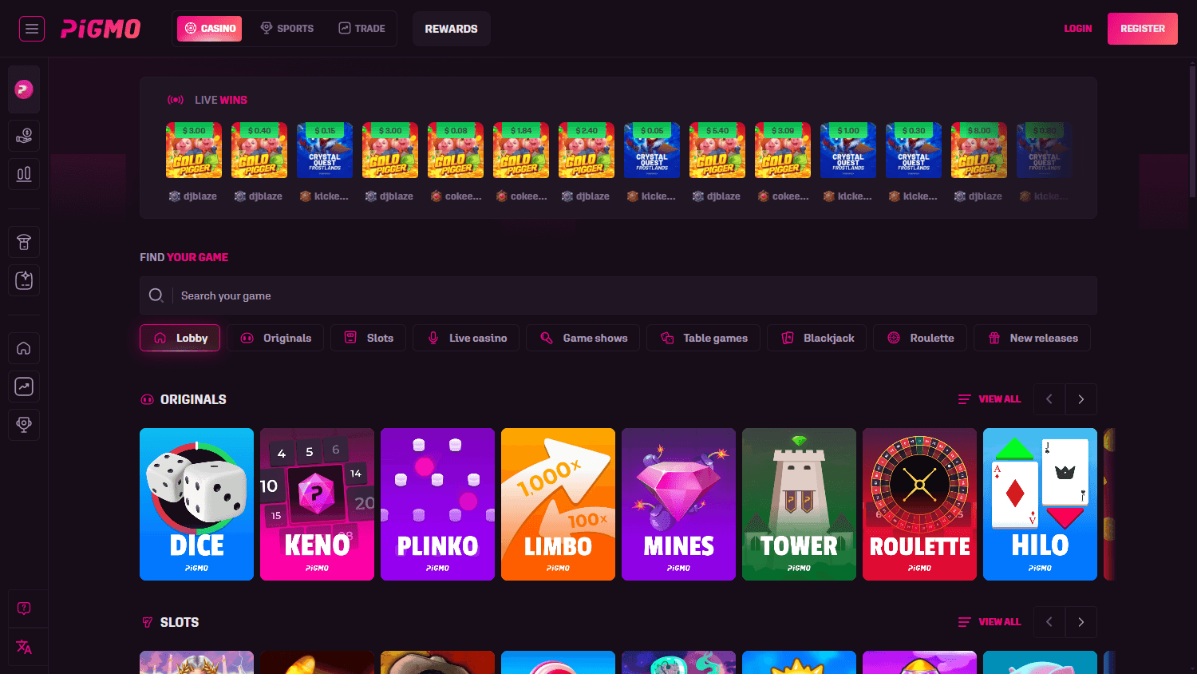Viewport: 1197px width, 674px height.
Task: Open the Hilo game card
Action: click(1040, 504)
